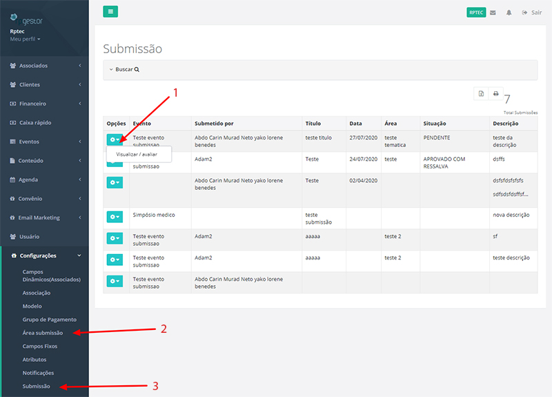The height and width of the screenshot is (397, 552).
Task: Click the green RPTEC badge
Action: 476,12
